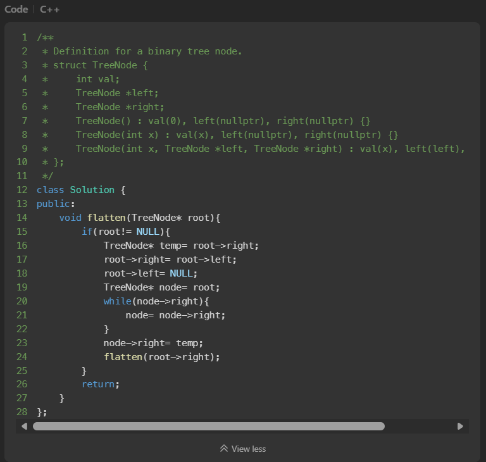Click the left arrow of horizontal scrollbar
Viewport: 486px width, 462px height.
click(25, 427)
